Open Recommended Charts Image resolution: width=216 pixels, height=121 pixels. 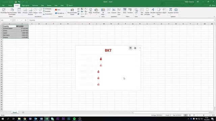72,11
